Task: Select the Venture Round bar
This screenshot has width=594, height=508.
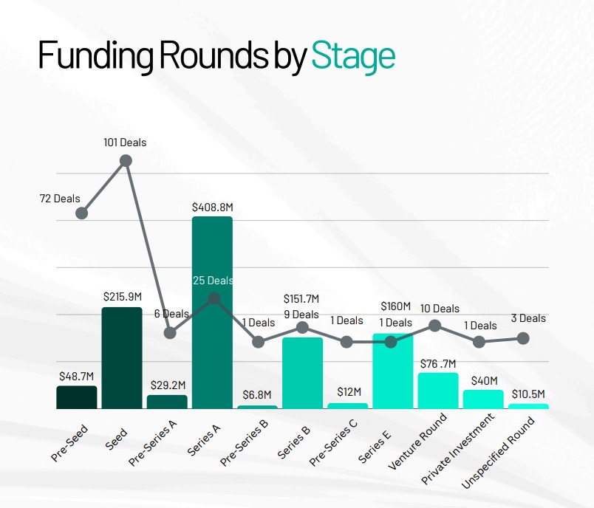Action: [438, 391]
